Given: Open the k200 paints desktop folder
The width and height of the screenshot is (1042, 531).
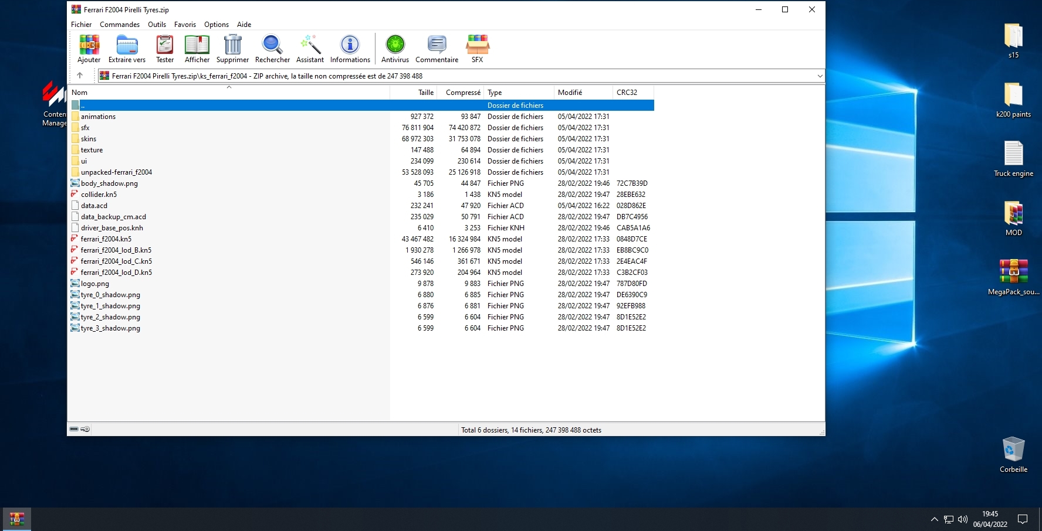Looking at the screenshot, I should (x=1013, y=100).
